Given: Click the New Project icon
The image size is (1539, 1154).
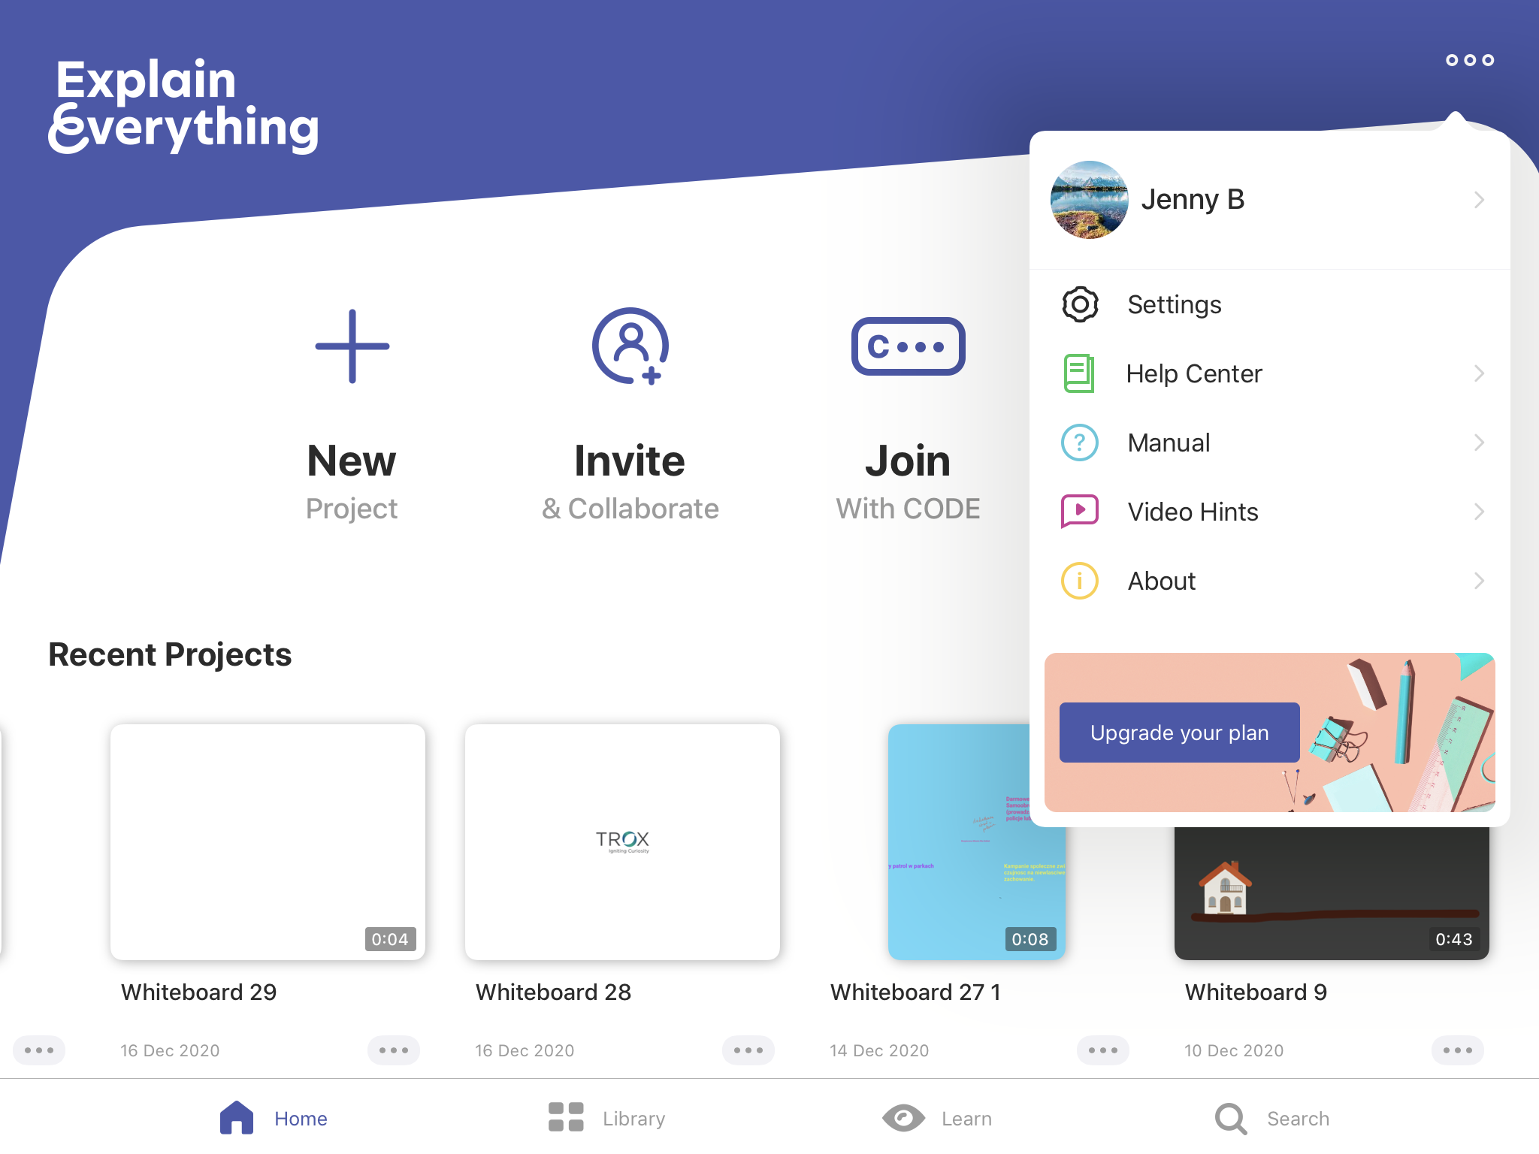Looking at the screenshot, I should click(352, 350).
